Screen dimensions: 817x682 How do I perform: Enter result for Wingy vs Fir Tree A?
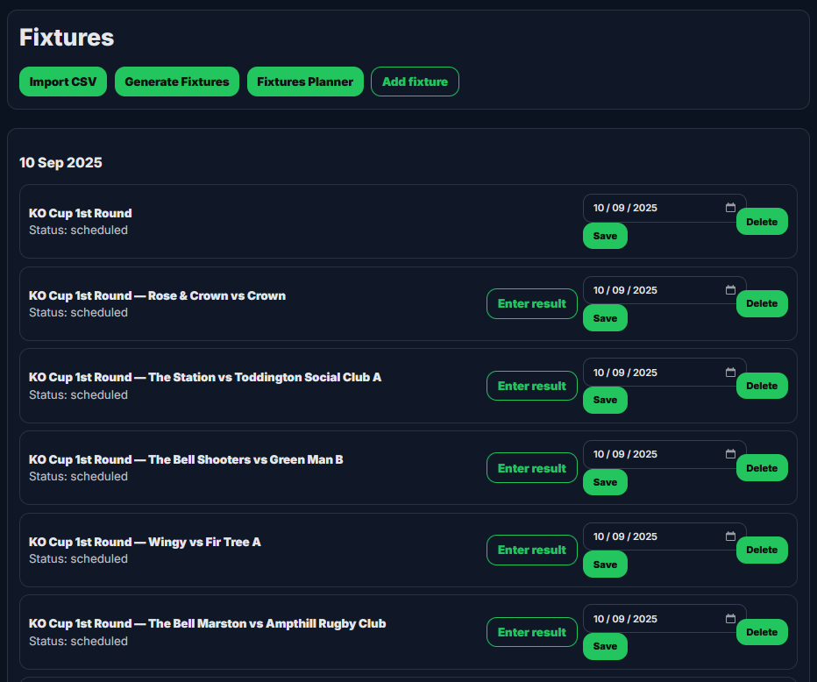(x=532, y=550)
